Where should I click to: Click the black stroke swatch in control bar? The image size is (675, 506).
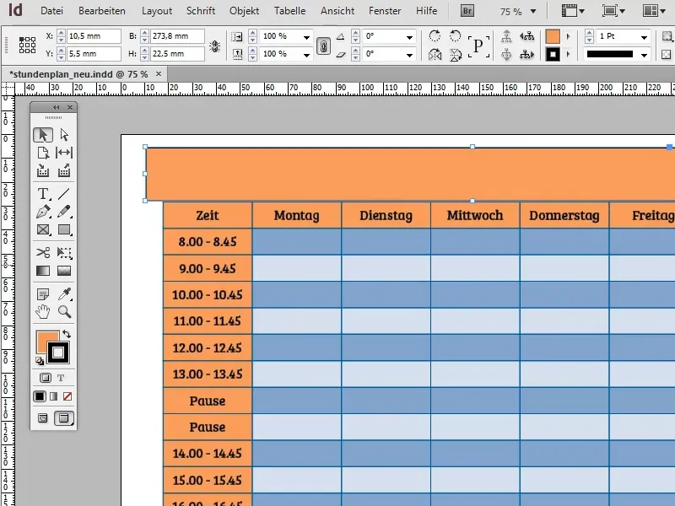click(x=553, y=55)
